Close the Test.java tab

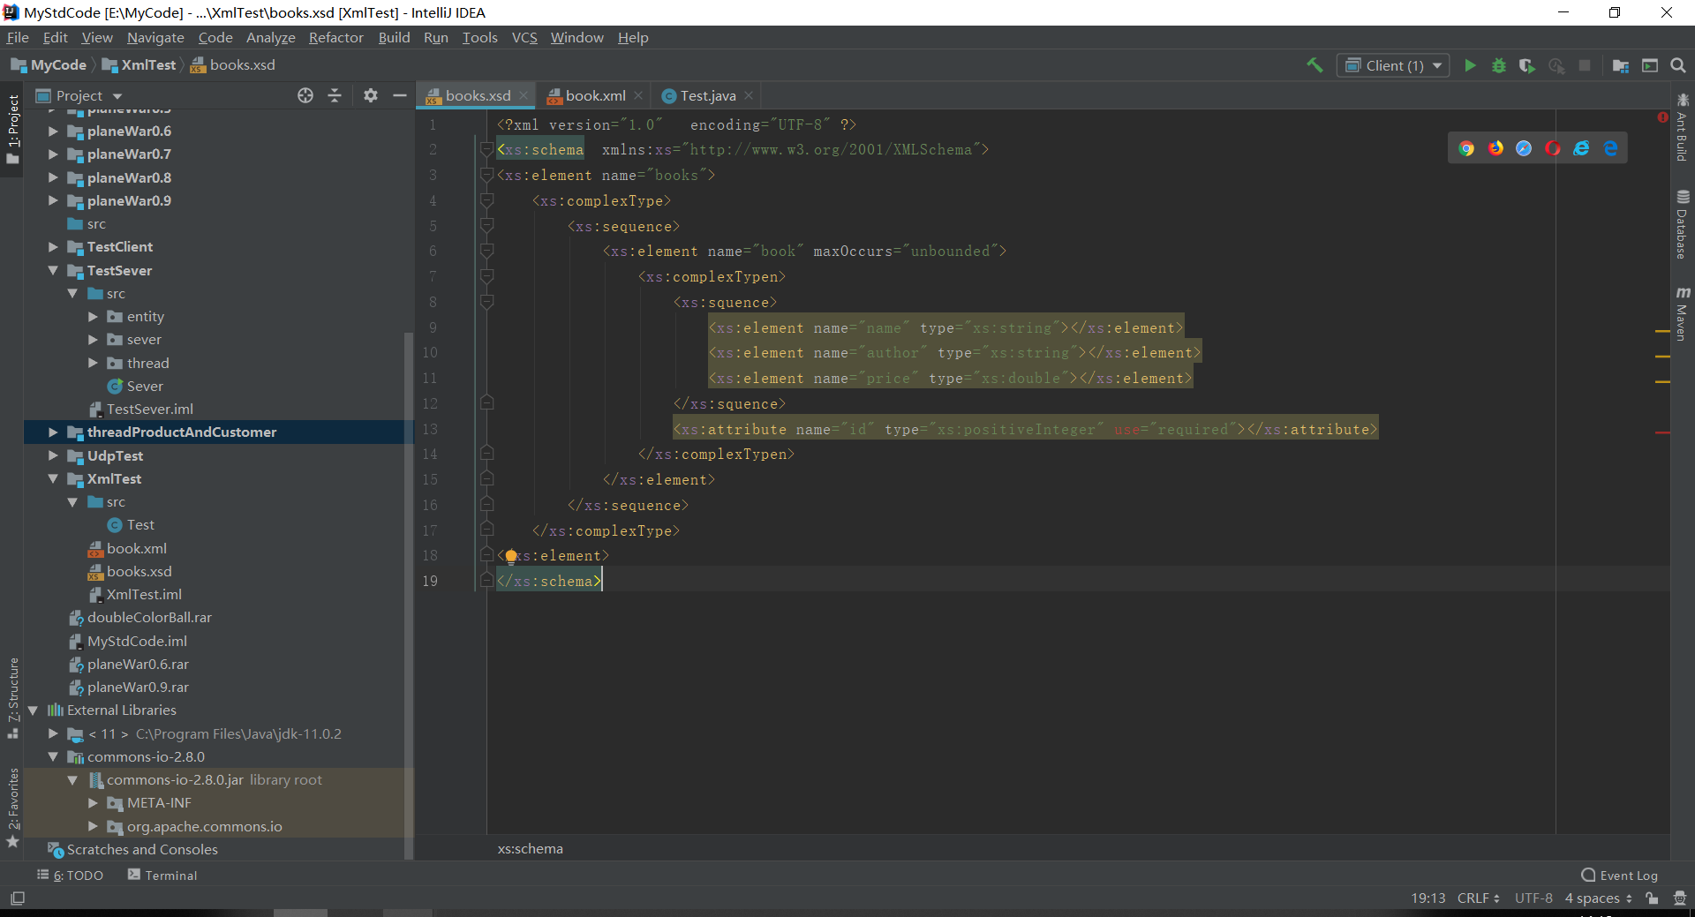pyautogui.click(x=749, y=95)
